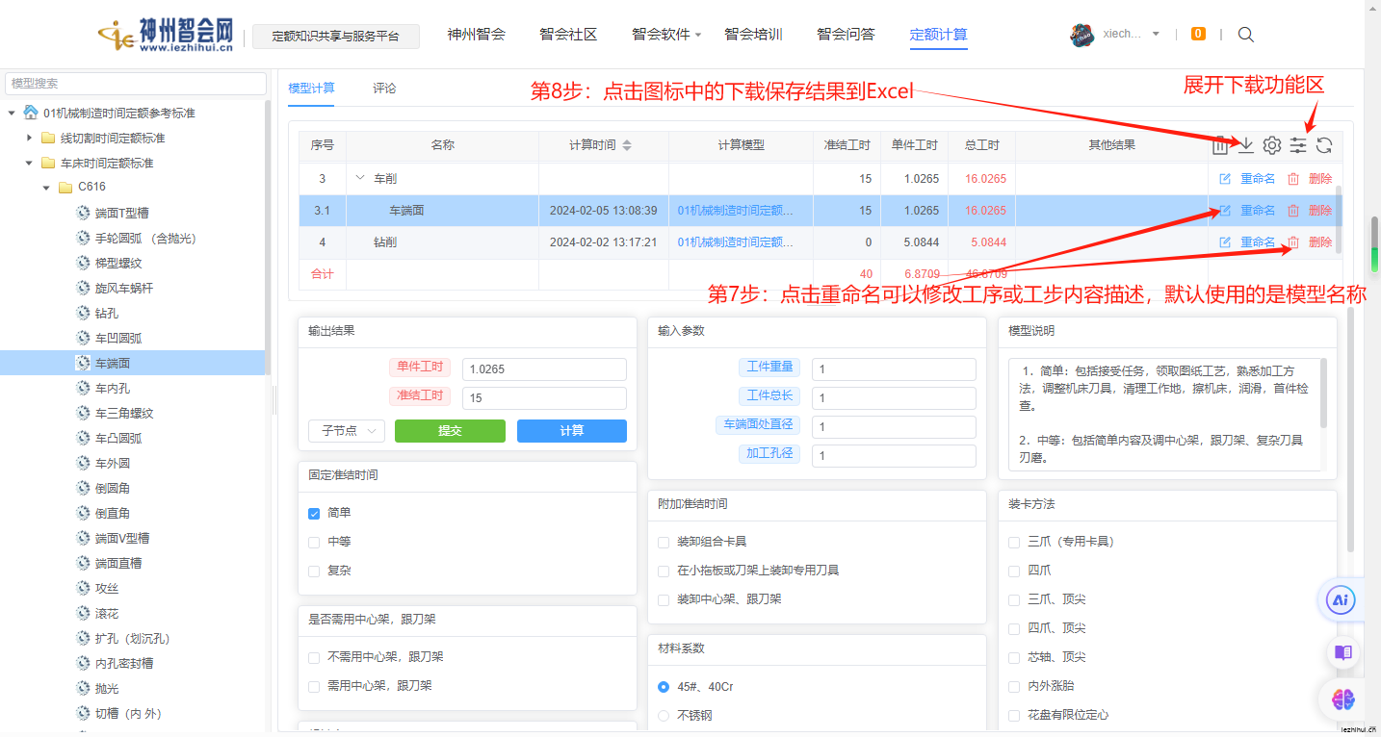Click the user avatar picture
Screen dimensions: 1381x737
tap(1082, 35)
